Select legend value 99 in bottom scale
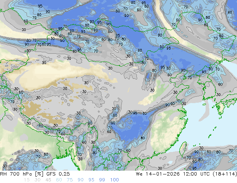The height and width of the screenshot is (183, 237). click(102, 180)
